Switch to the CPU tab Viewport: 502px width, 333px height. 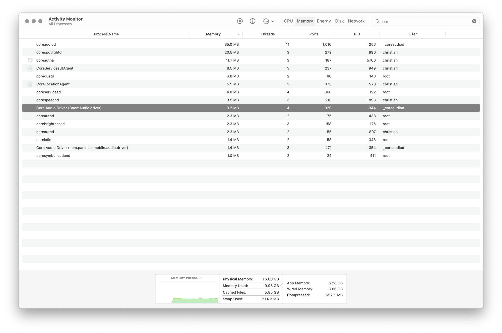(288, 21)
